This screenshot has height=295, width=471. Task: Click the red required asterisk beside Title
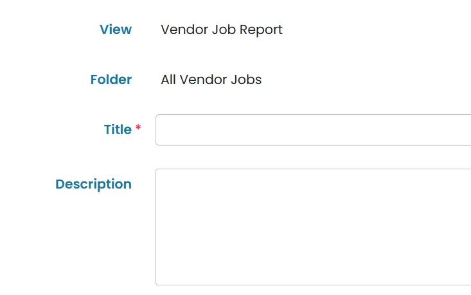pos(138,128)
